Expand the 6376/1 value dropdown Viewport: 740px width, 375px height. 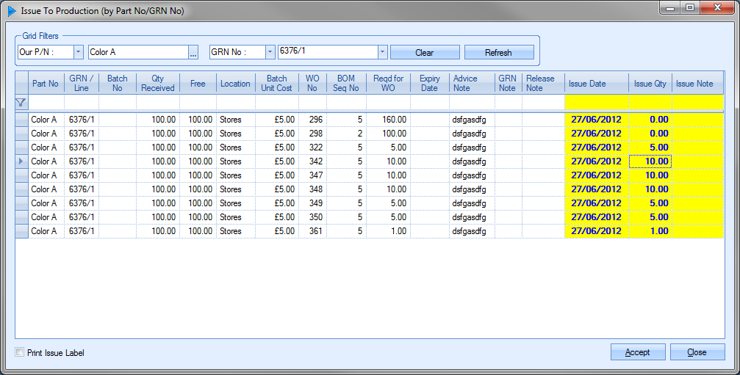point(382,53)
